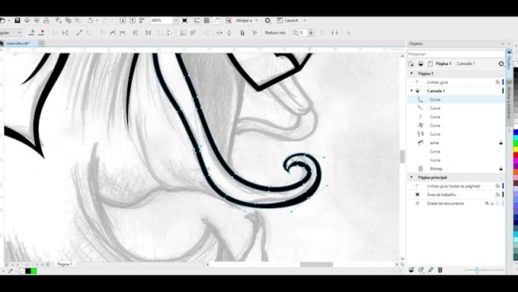Collapse the Página 1 tree node

411,73
